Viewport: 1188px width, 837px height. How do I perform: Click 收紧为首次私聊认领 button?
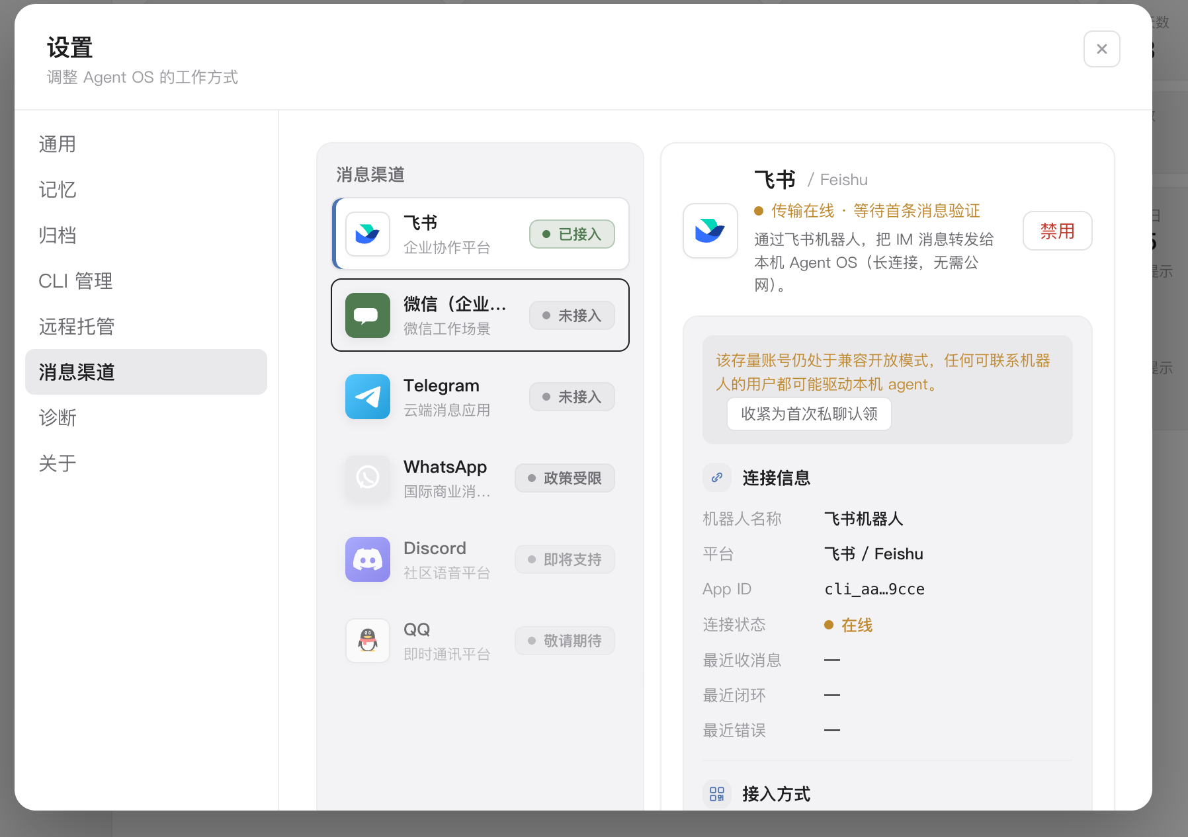point(810,414)
